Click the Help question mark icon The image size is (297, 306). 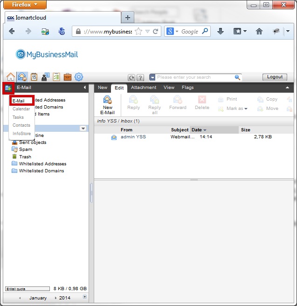click(140, 77)
